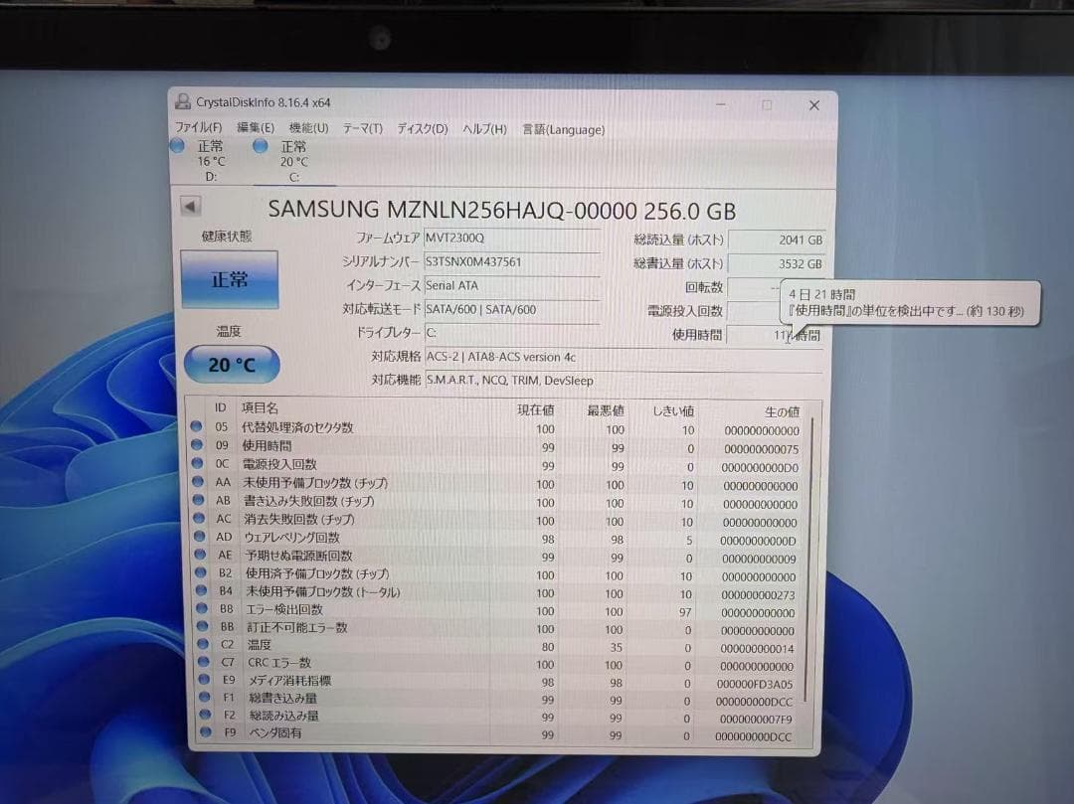The height and width of the screenshot is (804, 1074).
Task: Click the blue status circle next to 使用時間 (09)
Action: click(196, 445)
